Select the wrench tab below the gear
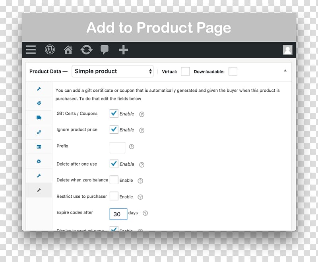318x262 pixels. (39, 175)
